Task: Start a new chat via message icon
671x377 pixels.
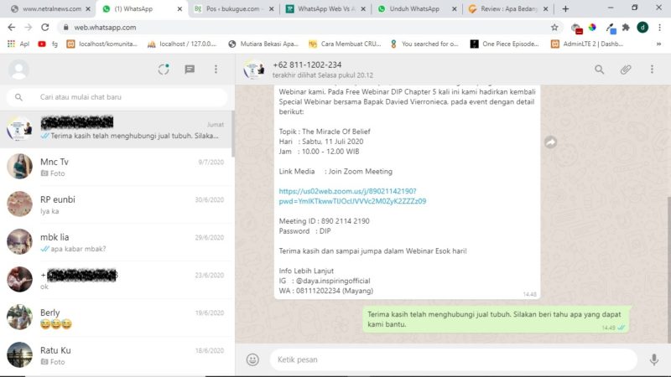Action: click(x=190, y=70)
